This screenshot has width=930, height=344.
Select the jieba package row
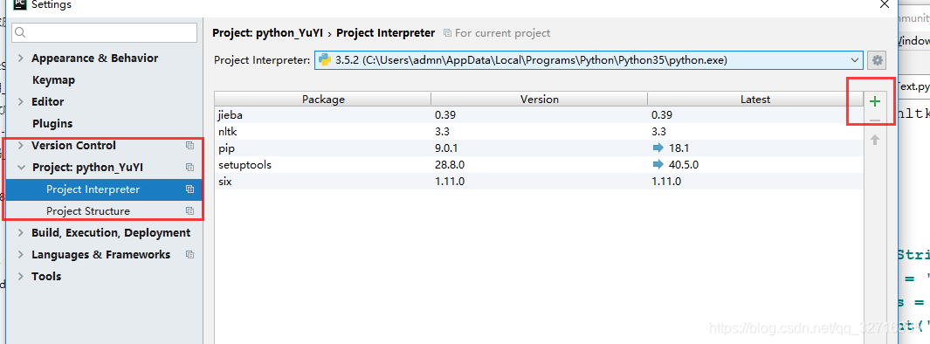(x=539, y=115)
